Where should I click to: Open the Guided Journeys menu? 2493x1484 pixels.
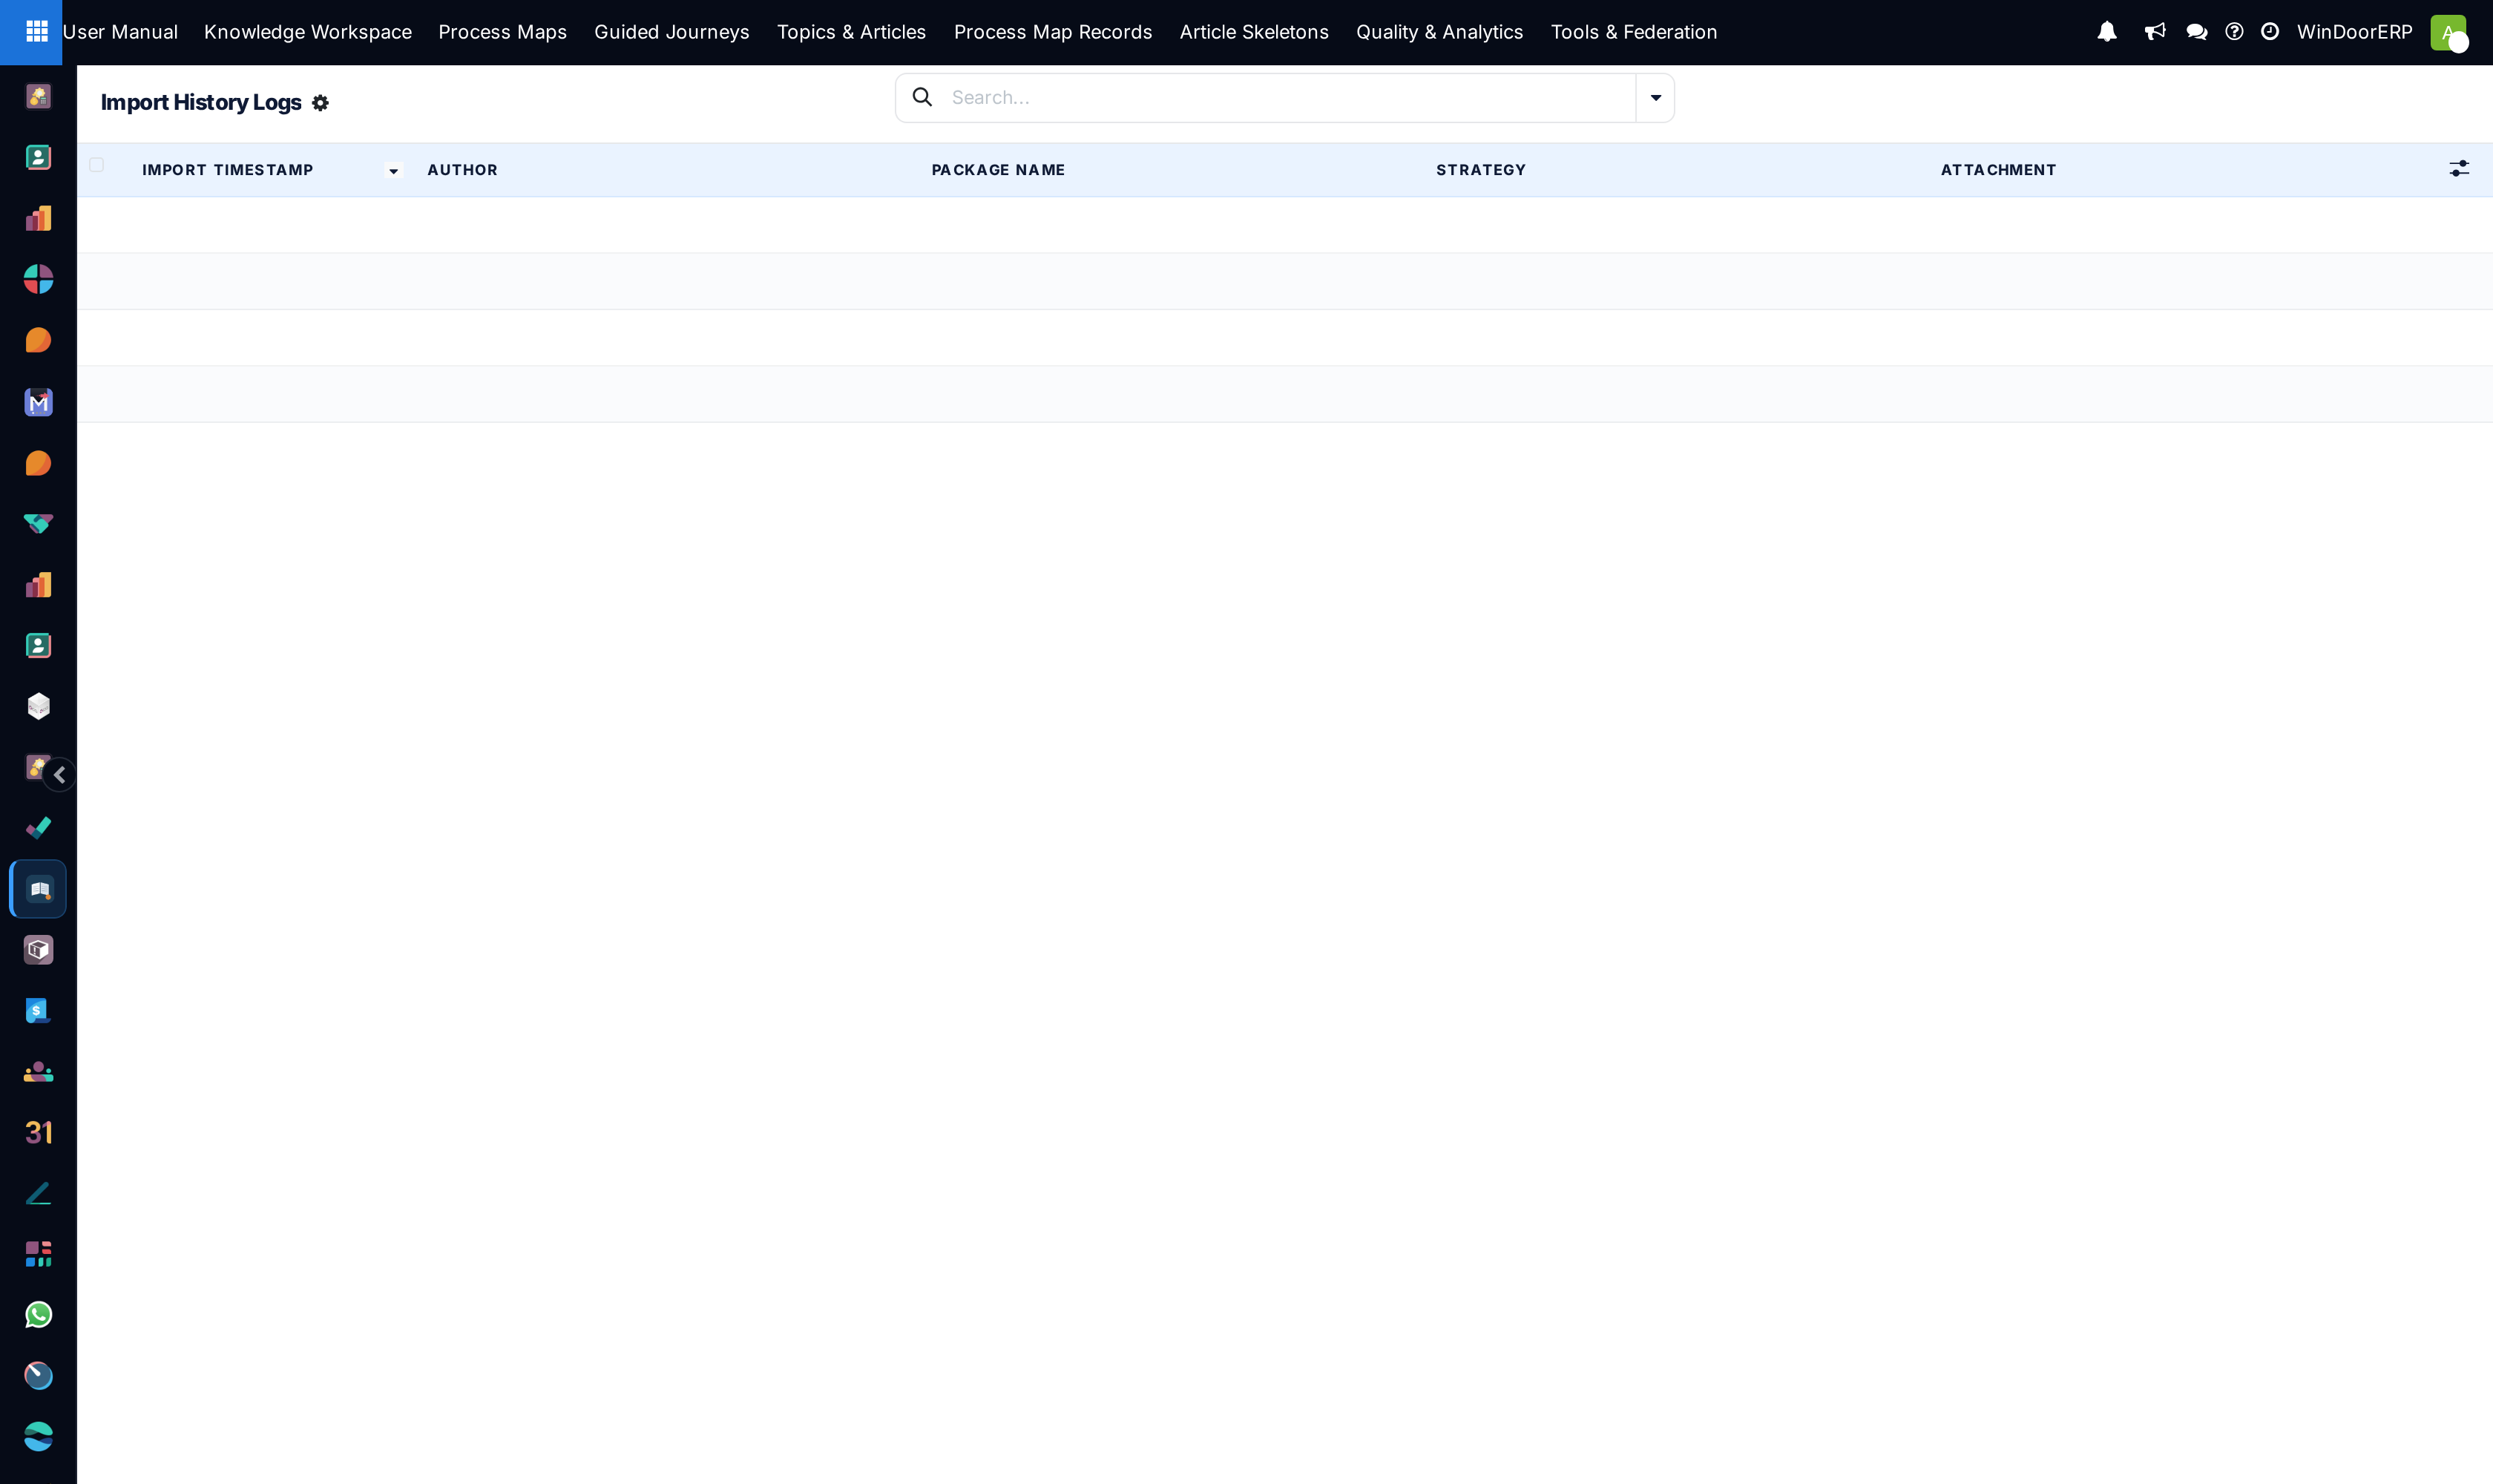672,32
